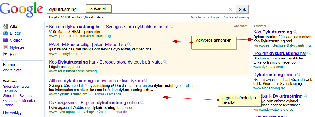Image resolution: width=315 pixels, height=117 pixels.
Task: Click www.sportextreme.com/dykutrustning URL text
Action: (80, 36)
